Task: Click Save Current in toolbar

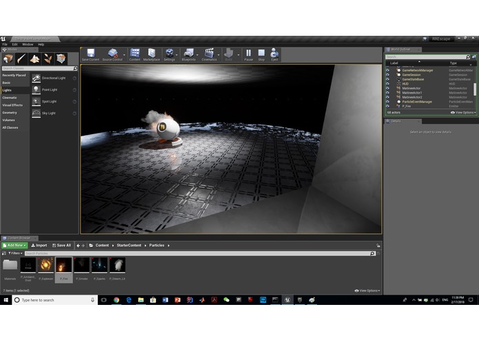Action: (x=90, y=55)
